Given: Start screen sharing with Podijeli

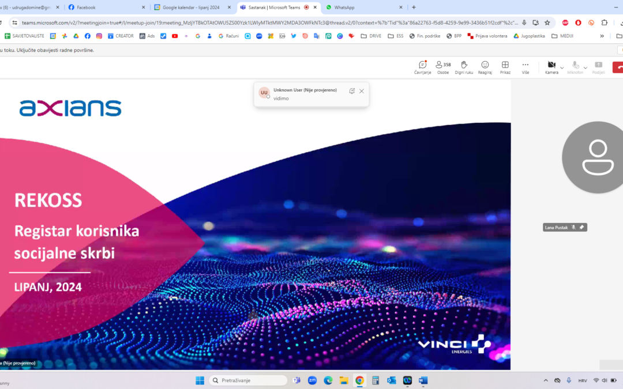Looking at the screenshot, I should pos(598,67).
